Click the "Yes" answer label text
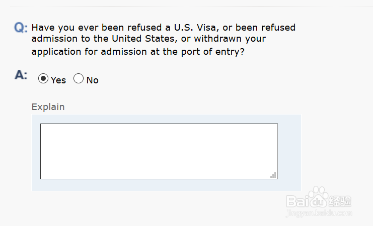 coord(58,80)
